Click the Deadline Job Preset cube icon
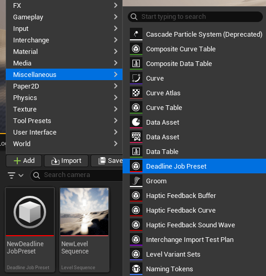Image resolution: width=266 pixels, height=276 pixels. pyautogui.click(x=136, y=166)
